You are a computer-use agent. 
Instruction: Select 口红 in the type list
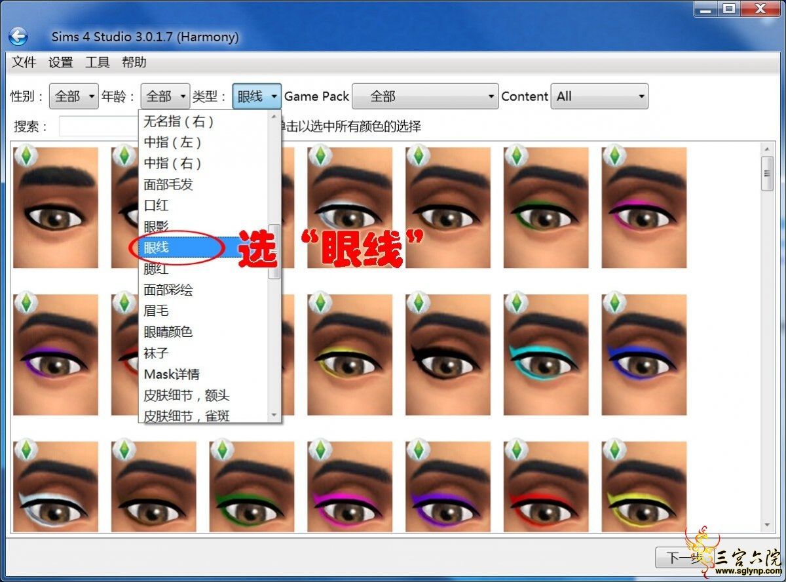pos(204,205)
